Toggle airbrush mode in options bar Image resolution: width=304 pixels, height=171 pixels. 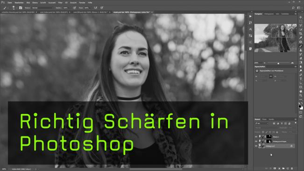click(x=95, y=8)
